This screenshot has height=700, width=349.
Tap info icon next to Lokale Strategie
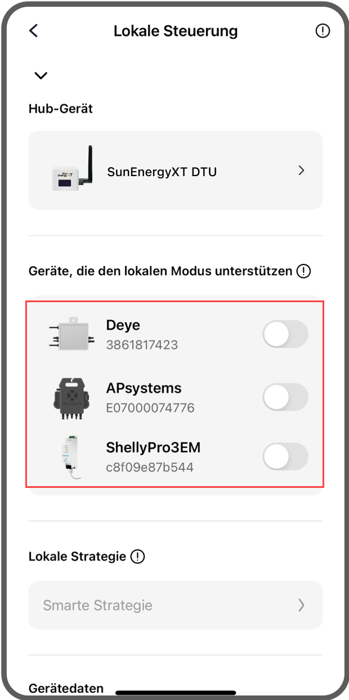[137, 557]
